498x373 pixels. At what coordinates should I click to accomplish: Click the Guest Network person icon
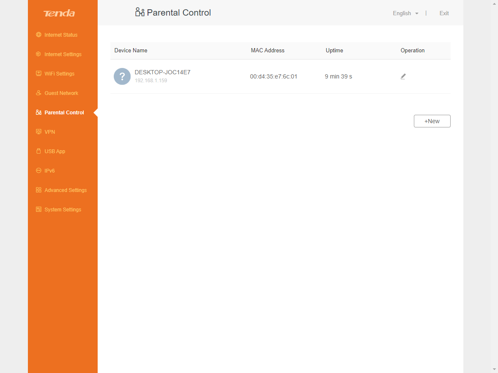pyautogui.click(x=38, y=93)
